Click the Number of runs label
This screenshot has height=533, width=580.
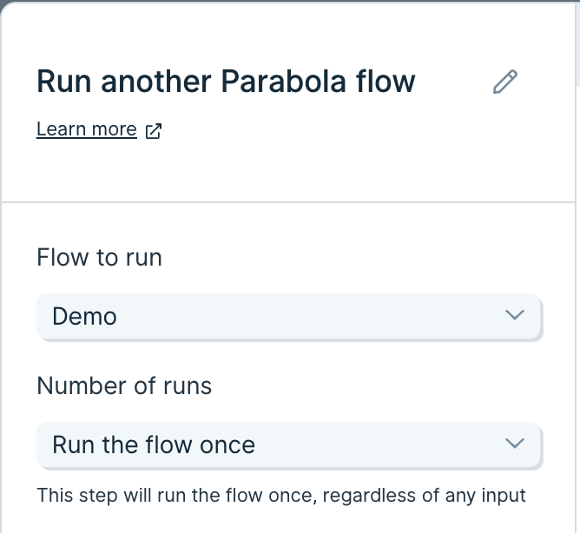pyautogui.click(x=124, y=385)
